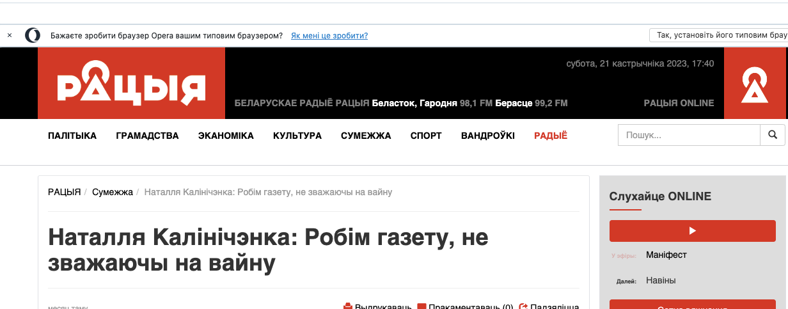Image resolution: width=788 pixels, height=309 pixels.
Task: Go to РАЦЫЯ breadcrumb home
Action: tap(65, 192)
